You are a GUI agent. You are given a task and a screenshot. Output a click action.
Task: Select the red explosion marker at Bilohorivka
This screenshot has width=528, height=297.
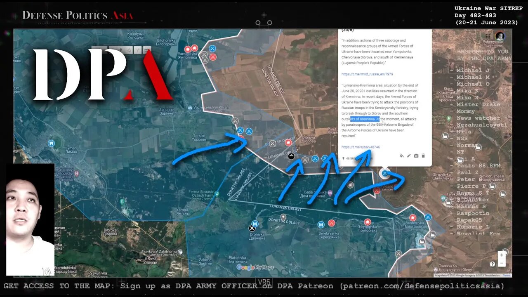[x=412, y=217]
